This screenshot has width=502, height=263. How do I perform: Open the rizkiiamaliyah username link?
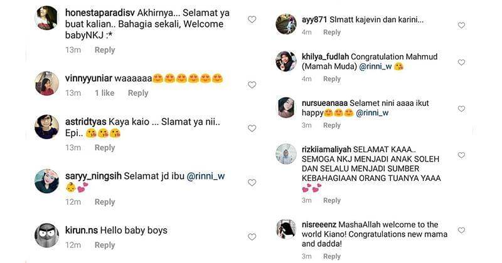(326, 150)
